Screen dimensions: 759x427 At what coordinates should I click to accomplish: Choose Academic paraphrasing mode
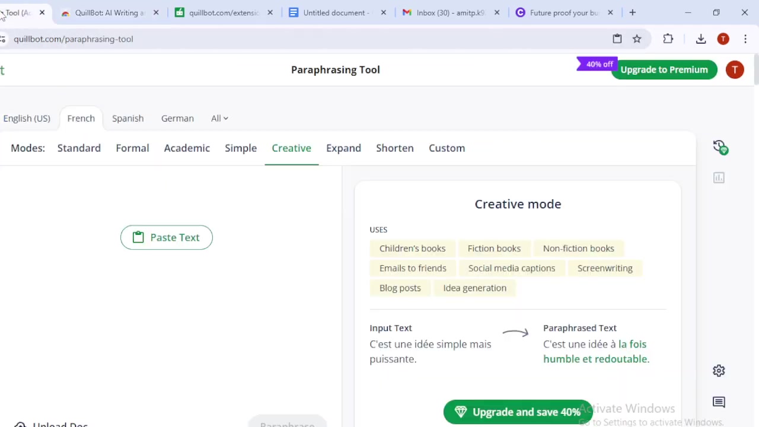[187, 148]
